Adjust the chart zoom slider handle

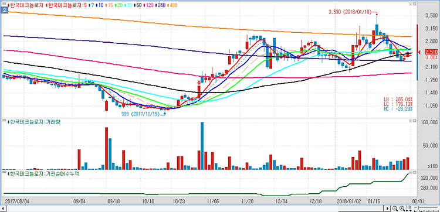(418, 208)
